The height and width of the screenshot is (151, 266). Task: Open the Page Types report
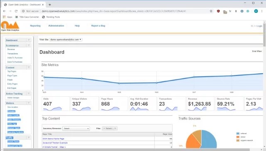pos(12,75)
